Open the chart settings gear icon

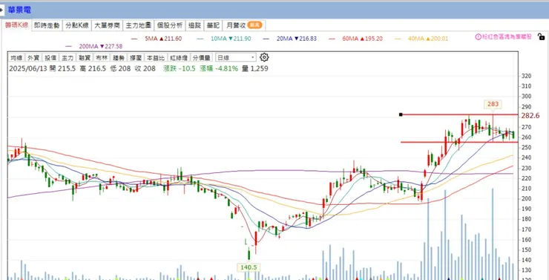pos(264,57)
